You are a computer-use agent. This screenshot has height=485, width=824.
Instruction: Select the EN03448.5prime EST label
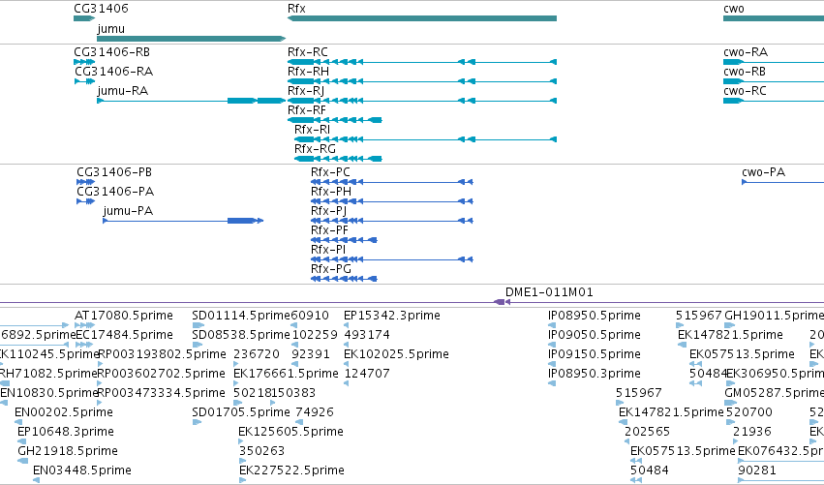coord(82,470)
